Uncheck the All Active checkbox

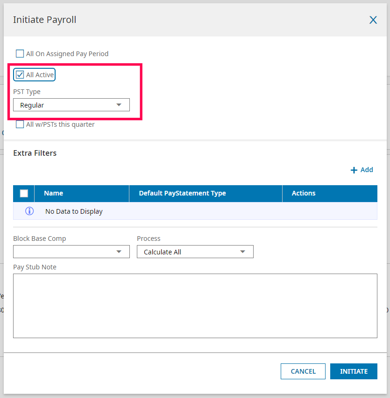tap(20, 75)
